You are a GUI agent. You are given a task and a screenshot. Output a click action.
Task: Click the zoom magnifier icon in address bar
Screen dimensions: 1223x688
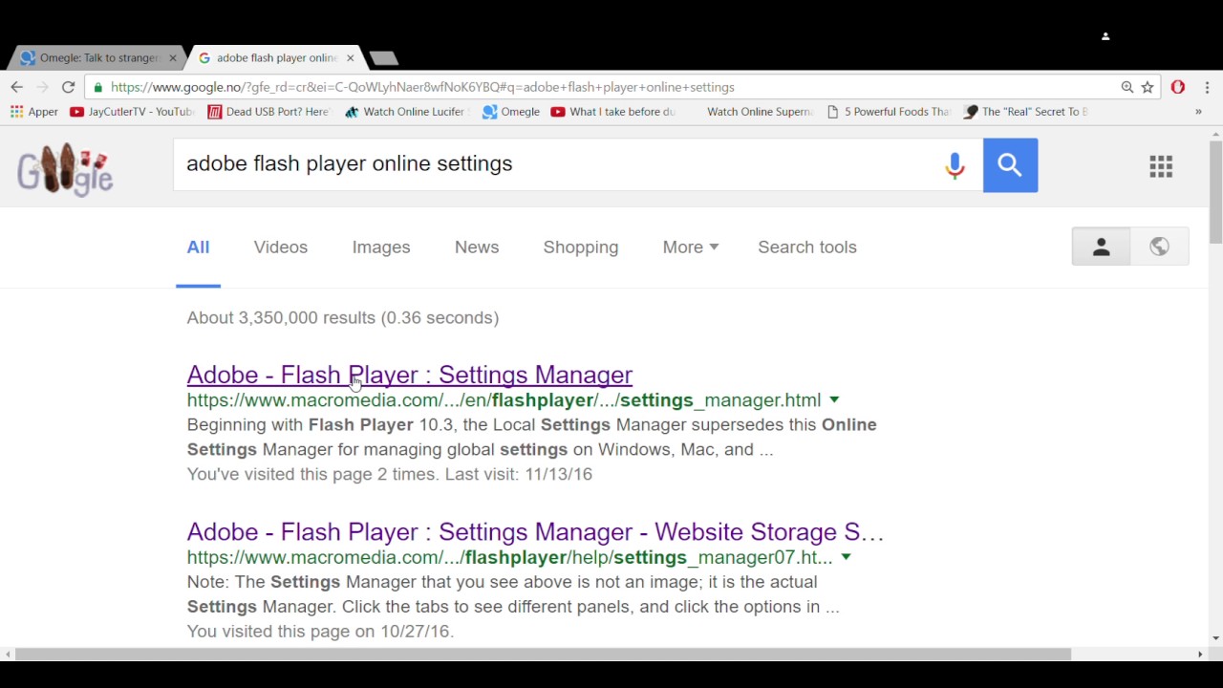(1126, 87)
